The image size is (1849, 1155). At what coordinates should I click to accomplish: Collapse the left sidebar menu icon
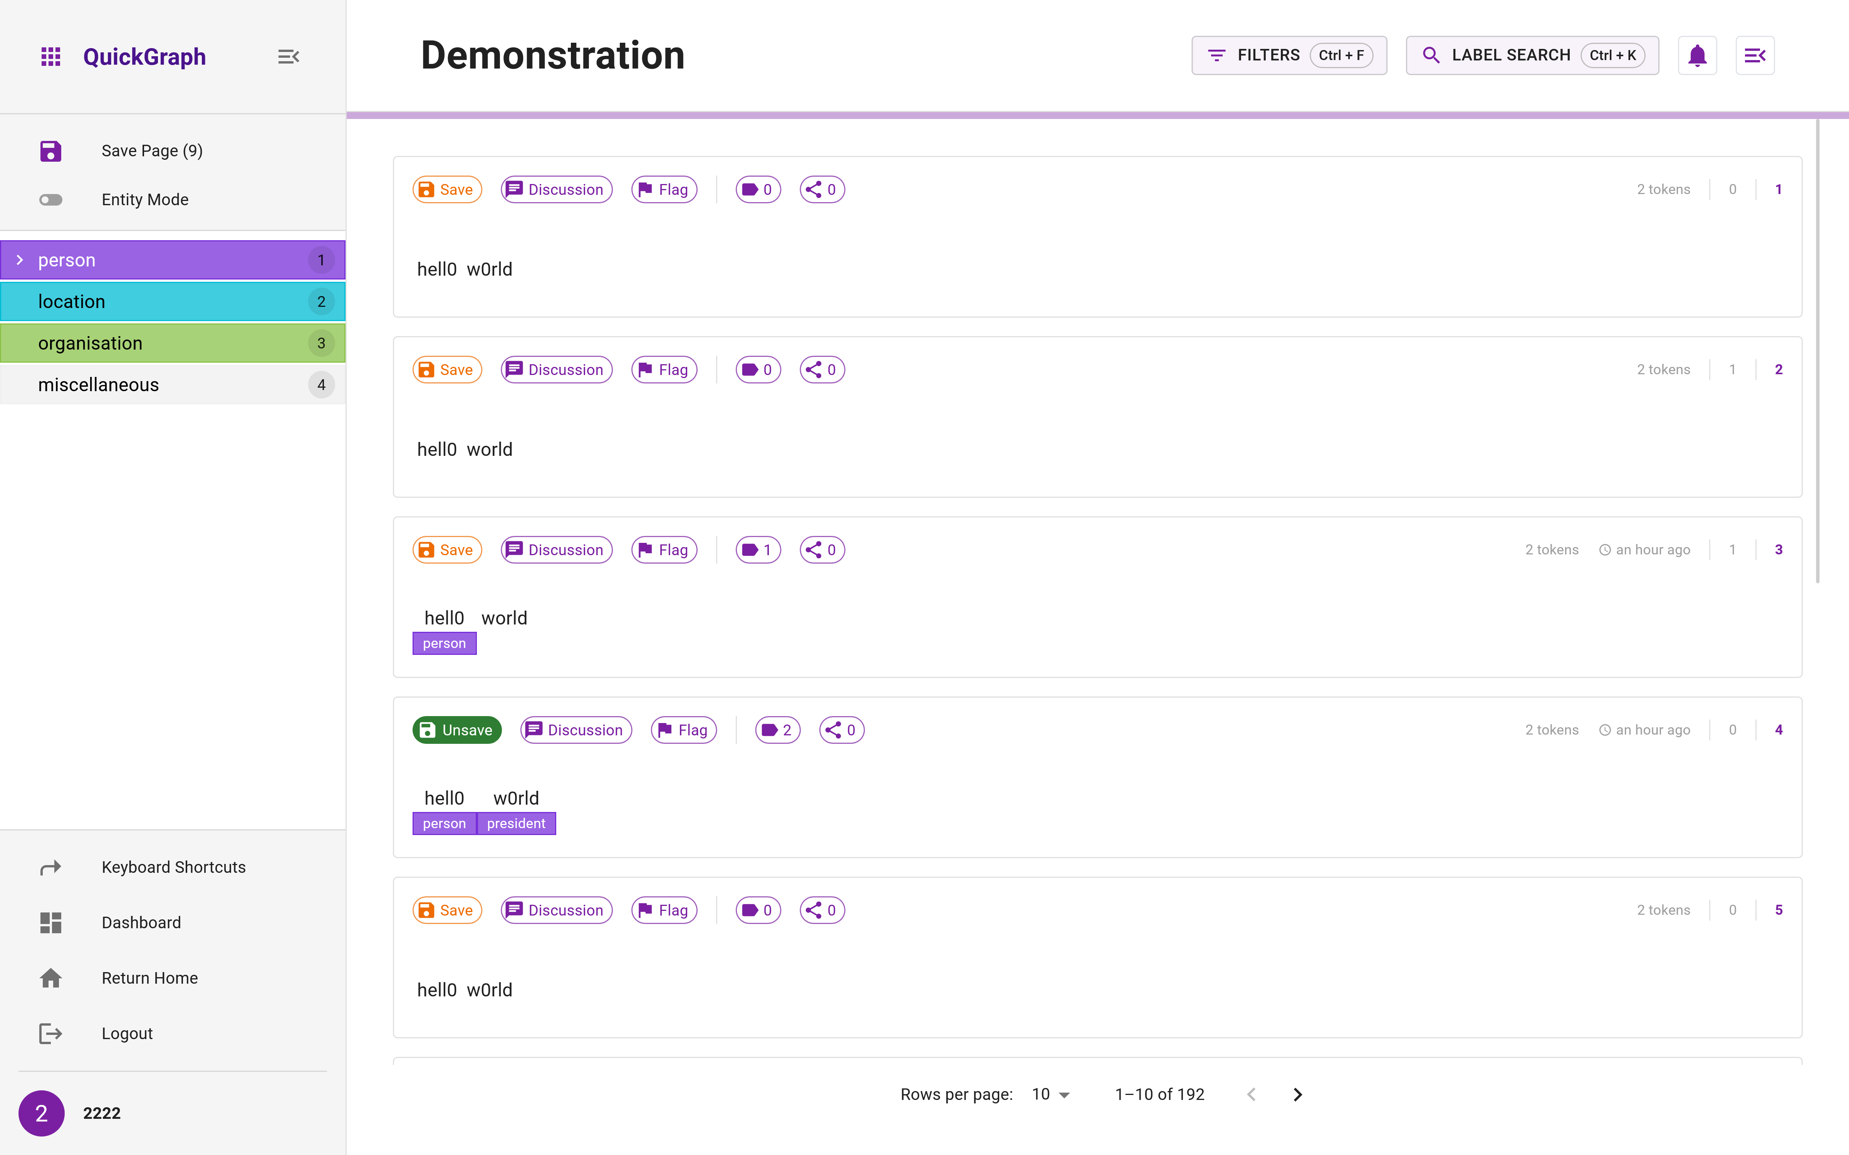point(288,57)
